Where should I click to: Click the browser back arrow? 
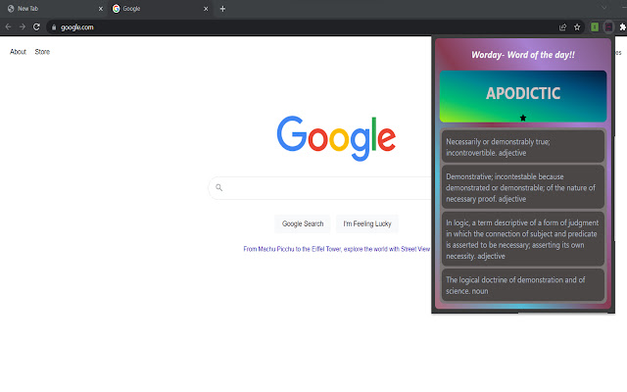(x=8, y=26)
